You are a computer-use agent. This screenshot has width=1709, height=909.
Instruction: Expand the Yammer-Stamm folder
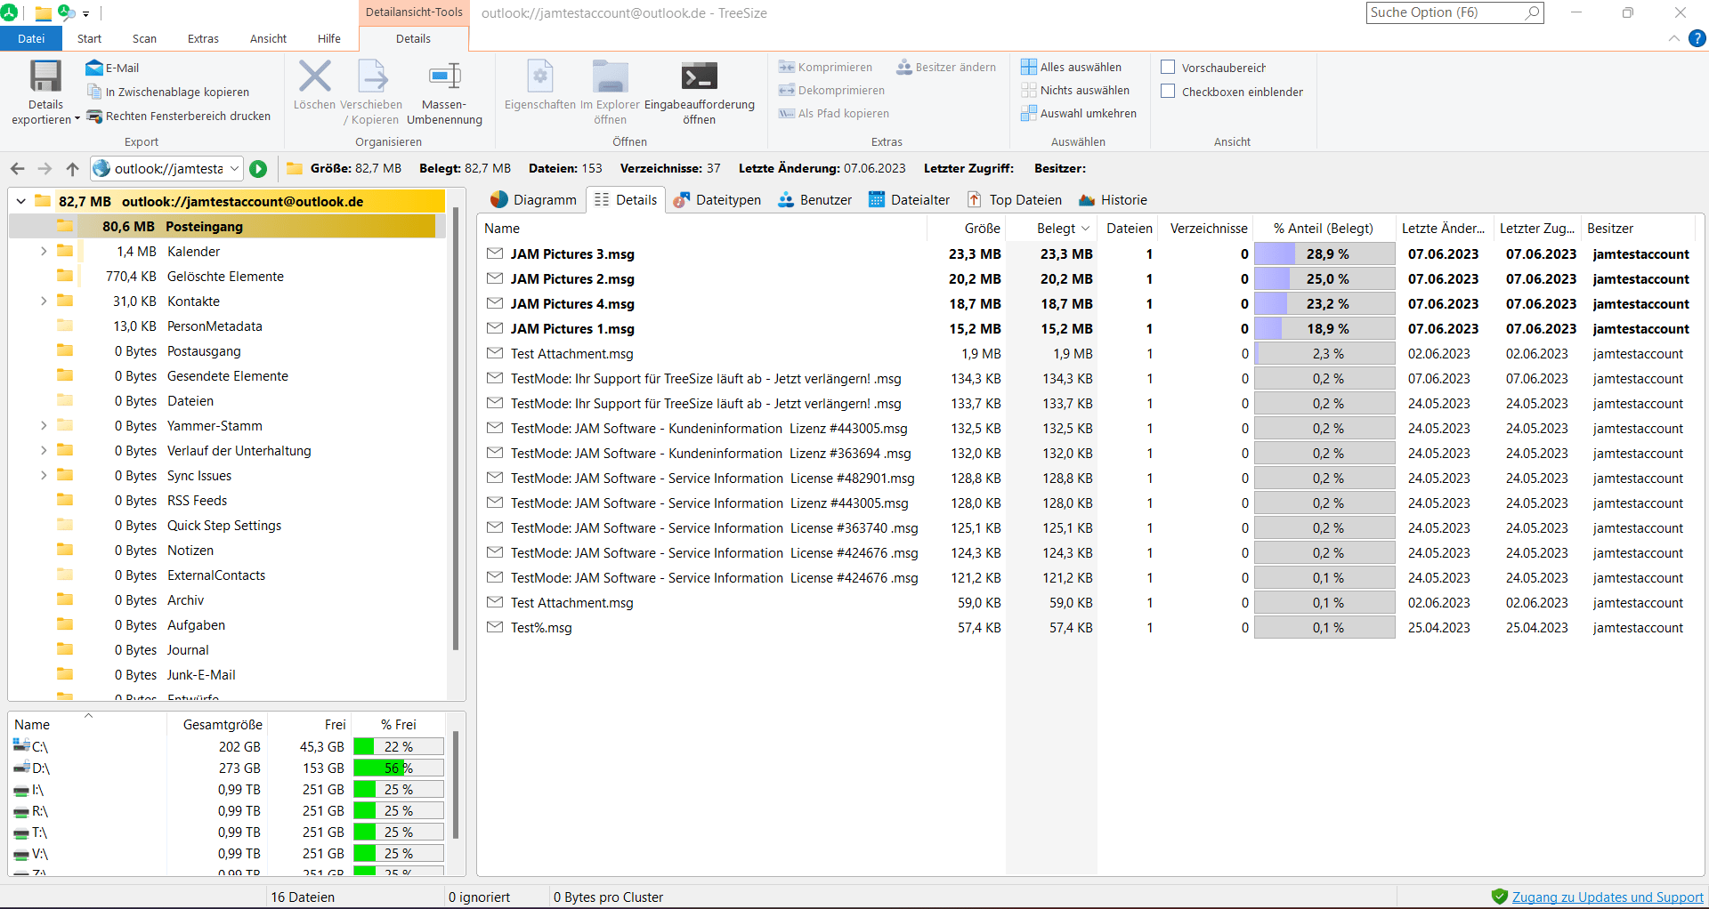point(44,426)
